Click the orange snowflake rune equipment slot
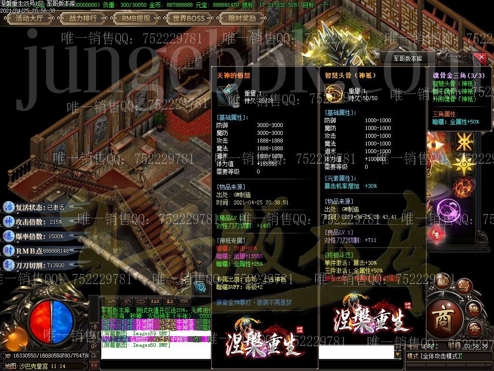 pos(465,143)
